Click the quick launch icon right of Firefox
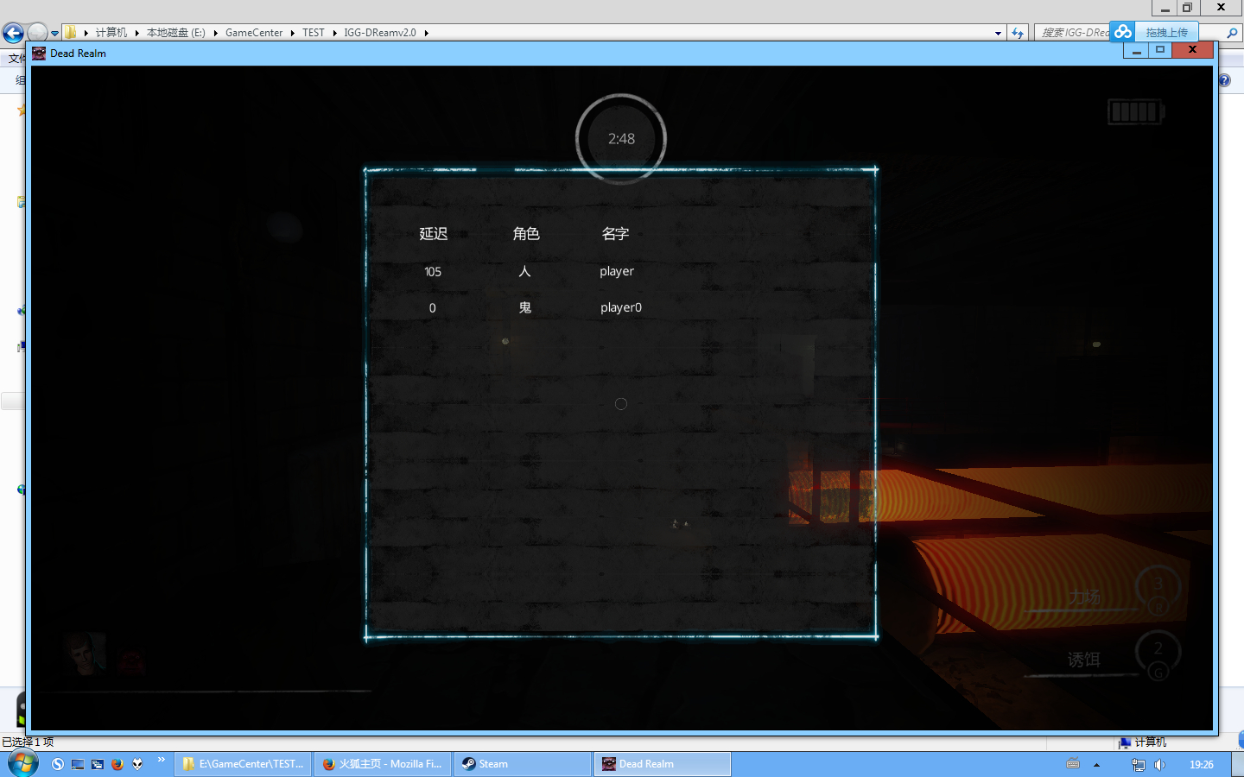The height and width of the screenshot is (777, 1244). (137, 764)
